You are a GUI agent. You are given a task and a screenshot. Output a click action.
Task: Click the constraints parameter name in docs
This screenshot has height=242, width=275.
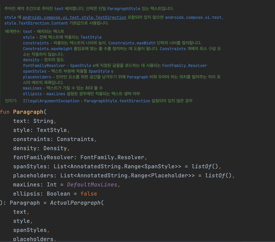(36, 43)
